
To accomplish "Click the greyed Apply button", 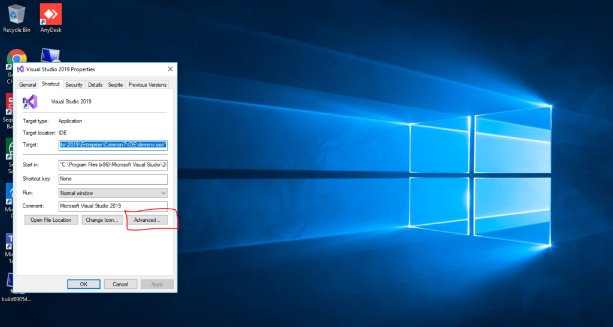I will coord(157,285).
